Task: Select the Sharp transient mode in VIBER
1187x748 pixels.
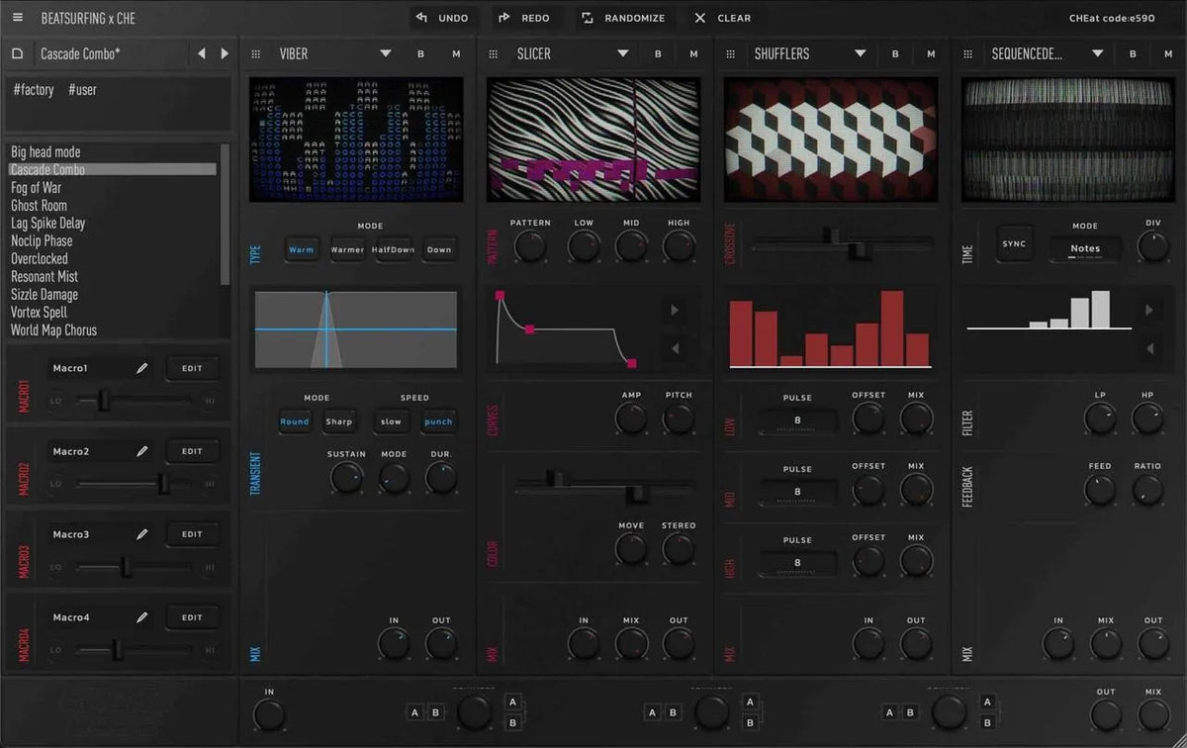Action: click(339, 421)
